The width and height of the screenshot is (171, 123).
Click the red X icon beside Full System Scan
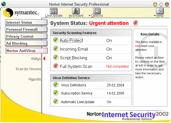pyautogui.click(x=56, y=66)
